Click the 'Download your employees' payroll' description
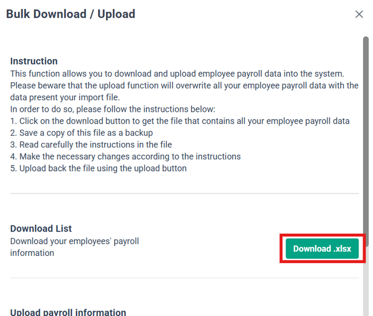The height and width of the screenshot is (316, 373). [x=75, y=241]
